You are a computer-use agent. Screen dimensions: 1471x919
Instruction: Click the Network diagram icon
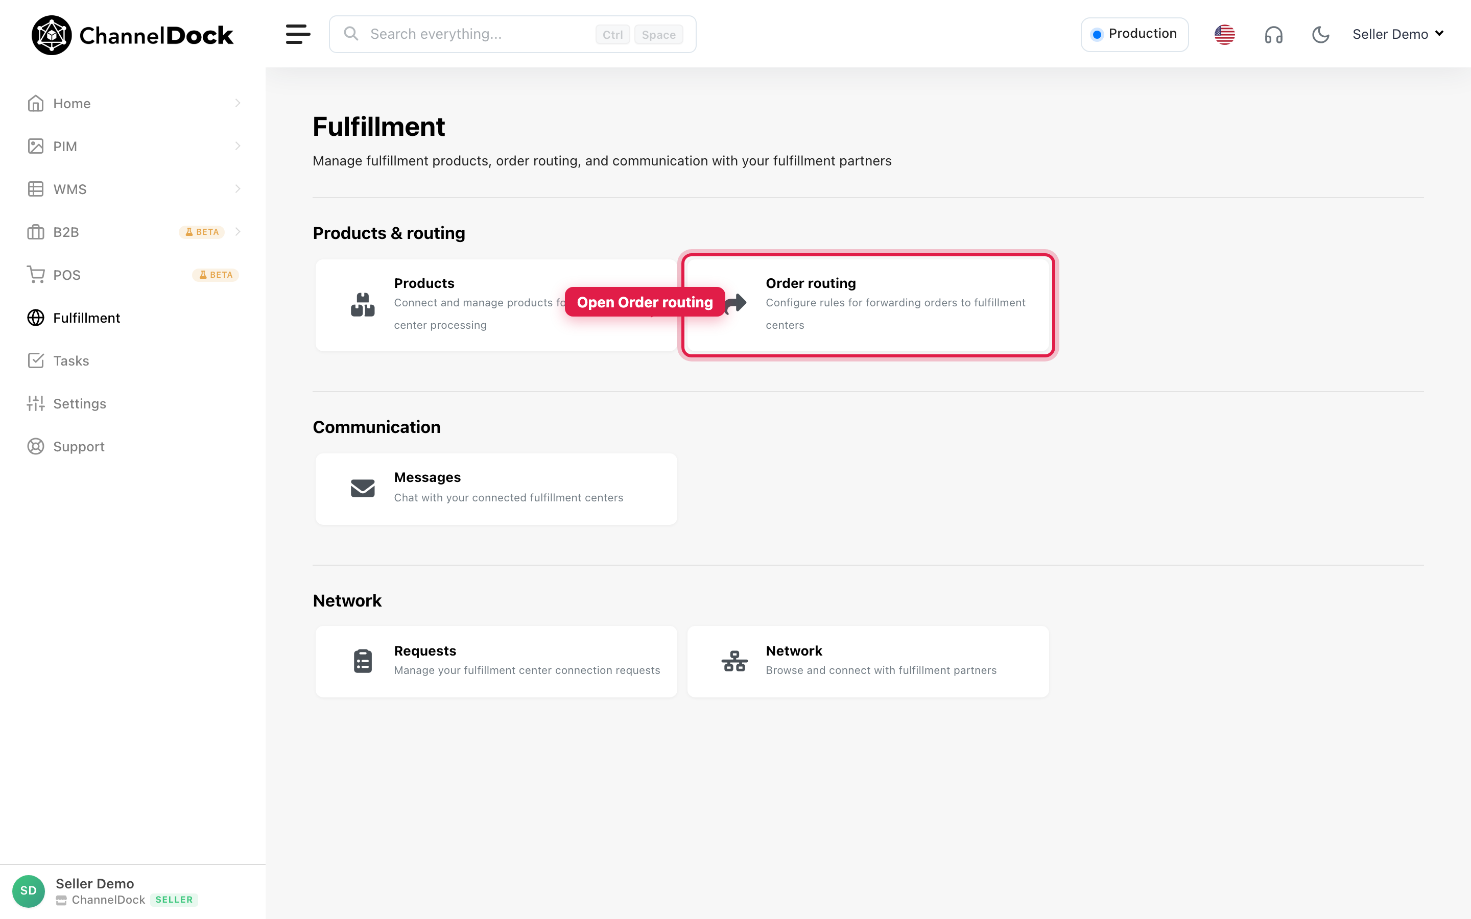point(734,661)
